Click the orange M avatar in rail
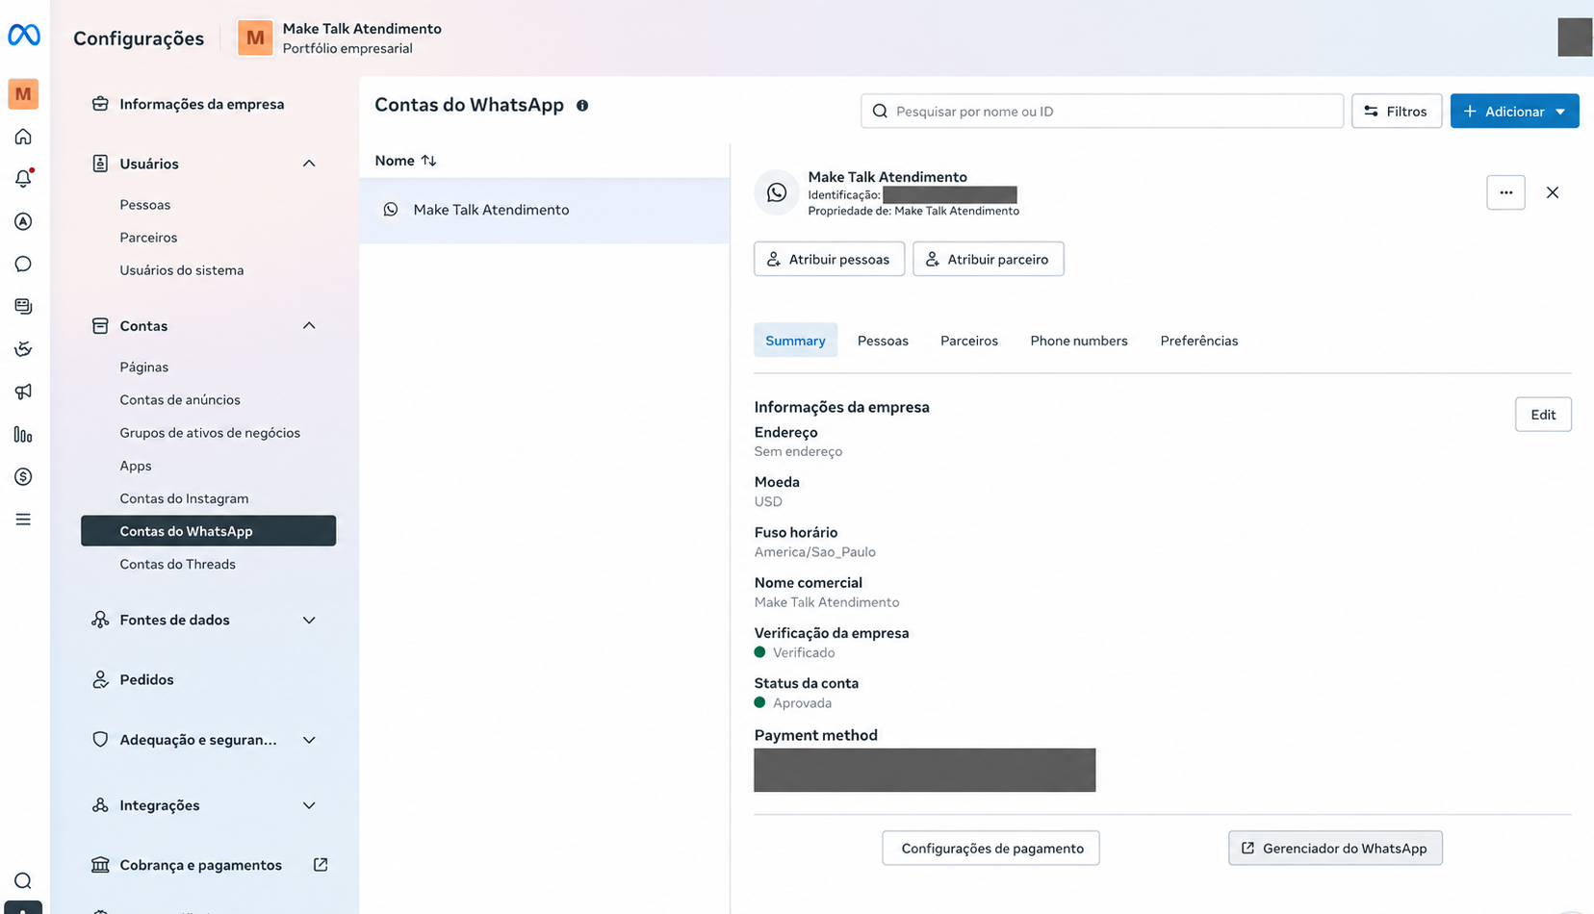The width and height of the screenshot is (1594, 914). click(23, 93)
